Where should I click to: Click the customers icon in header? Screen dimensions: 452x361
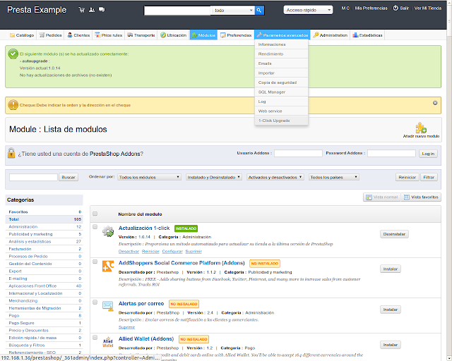click(92, 10)
